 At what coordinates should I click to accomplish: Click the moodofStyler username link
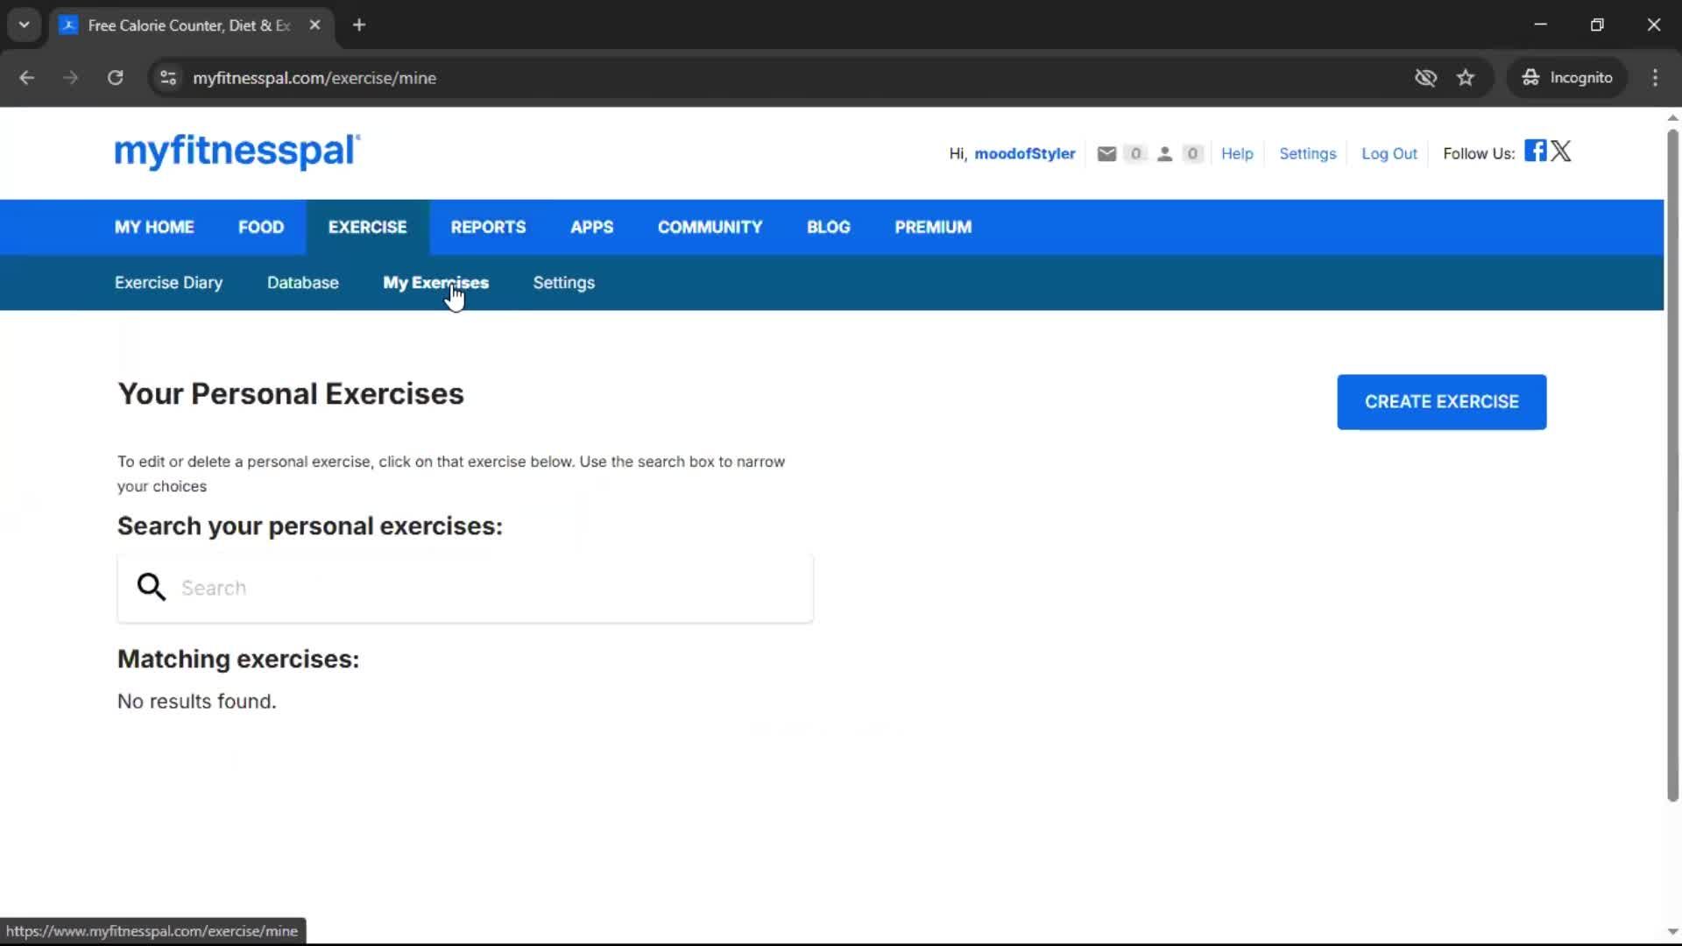[1024, 154]
